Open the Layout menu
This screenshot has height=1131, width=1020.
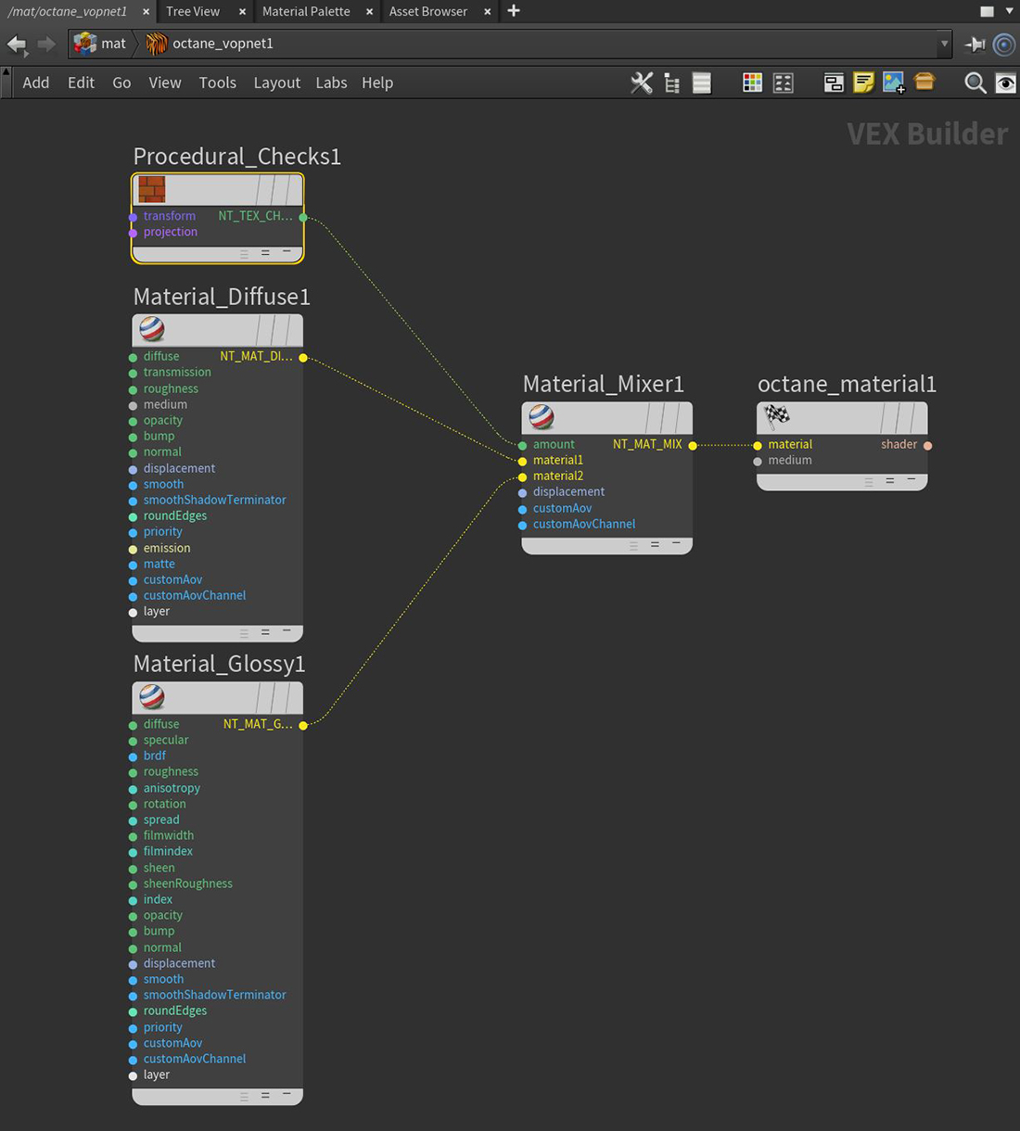tap(276, 83)
